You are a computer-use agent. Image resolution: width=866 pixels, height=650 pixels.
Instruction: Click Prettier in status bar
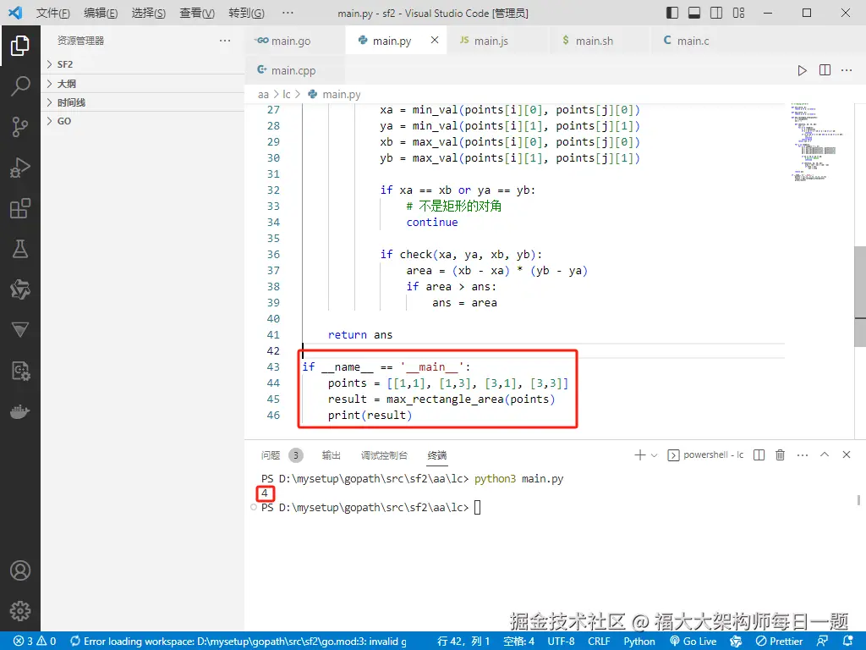tap(779, 642)
